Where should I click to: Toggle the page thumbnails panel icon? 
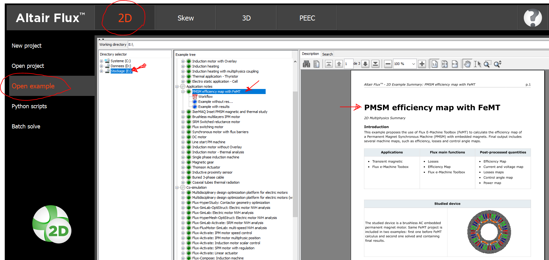point(316,64)
